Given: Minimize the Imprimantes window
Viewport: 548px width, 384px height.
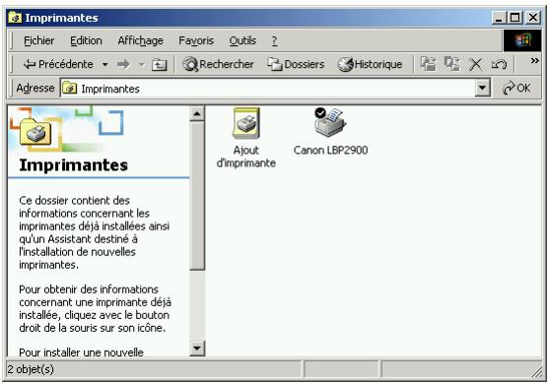Looking at the screenshot, I should [499, 18].
